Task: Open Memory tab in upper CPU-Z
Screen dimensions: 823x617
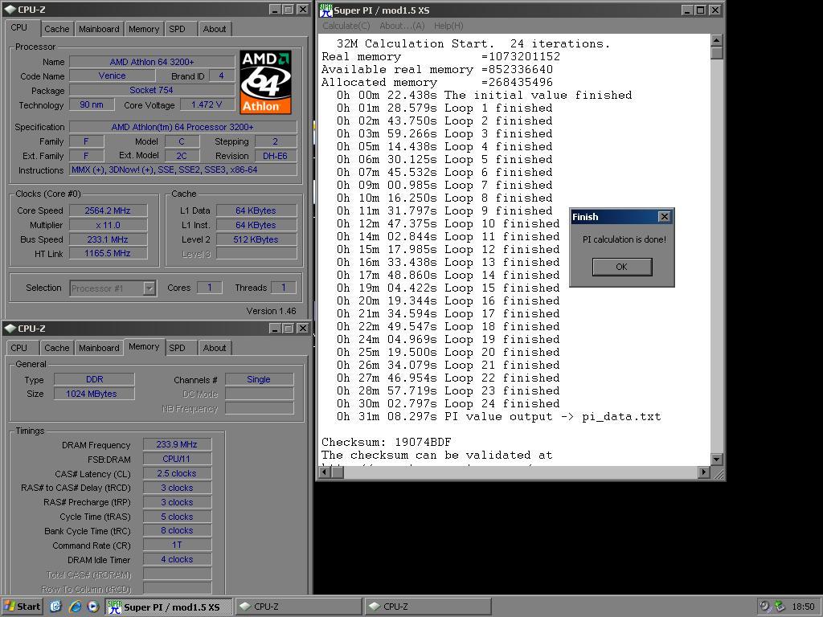Action: pos(144,29)
